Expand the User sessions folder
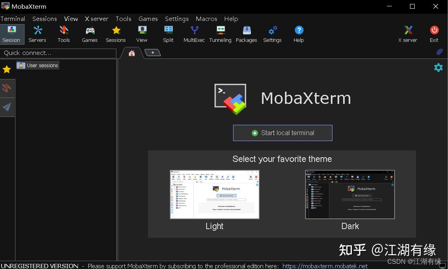The height and width of the screenshot is (269, 448). [38, 65]
